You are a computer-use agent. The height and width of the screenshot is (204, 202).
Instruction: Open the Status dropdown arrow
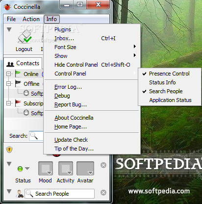(x=27, y=168)
